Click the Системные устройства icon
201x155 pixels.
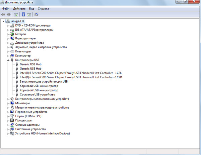[x=12, y=129]
